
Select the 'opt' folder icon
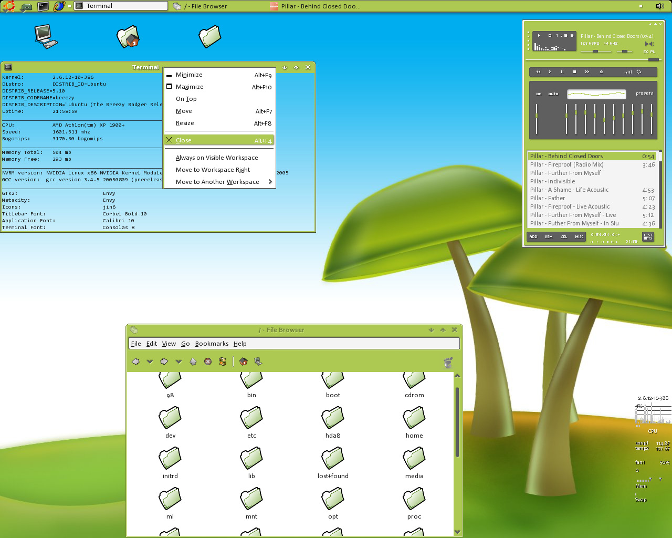(x=333, y=499)
